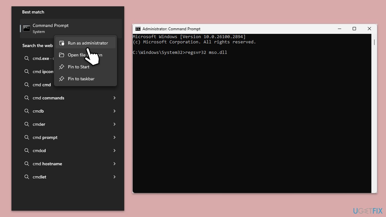This screenshot has height=217, width=386.
Task: Expand the cmd hostname suggestion arrow
Action: click(114, 164)
